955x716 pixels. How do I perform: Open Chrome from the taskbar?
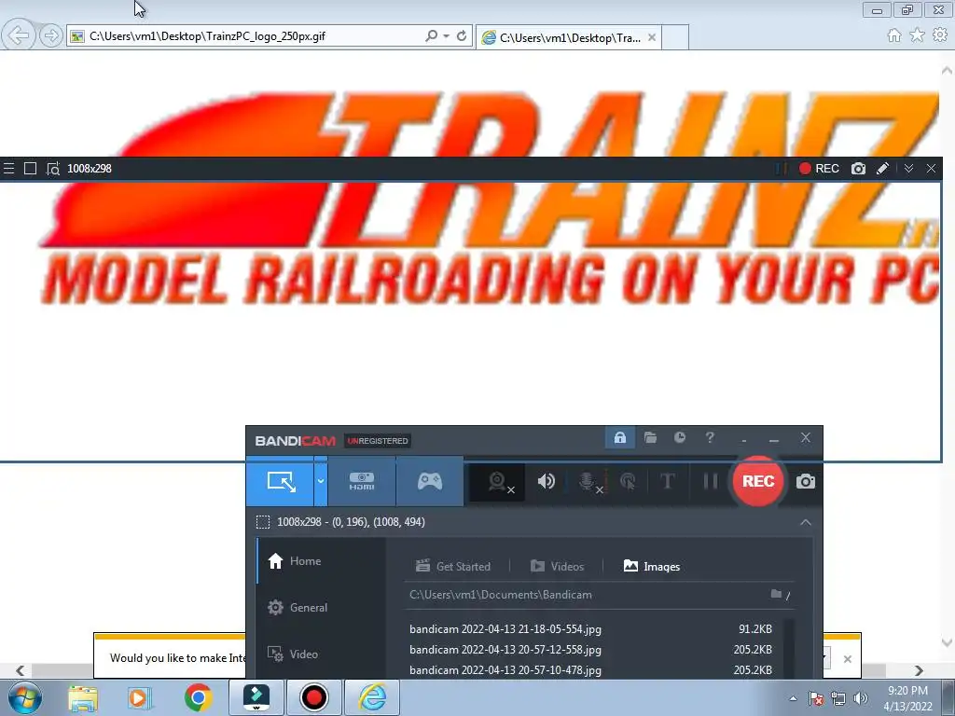[198, 697]
